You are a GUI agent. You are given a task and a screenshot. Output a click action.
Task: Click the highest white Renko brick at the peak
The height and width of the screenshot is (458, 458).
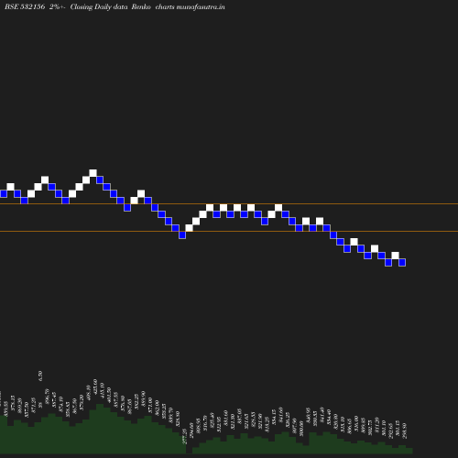93,173
